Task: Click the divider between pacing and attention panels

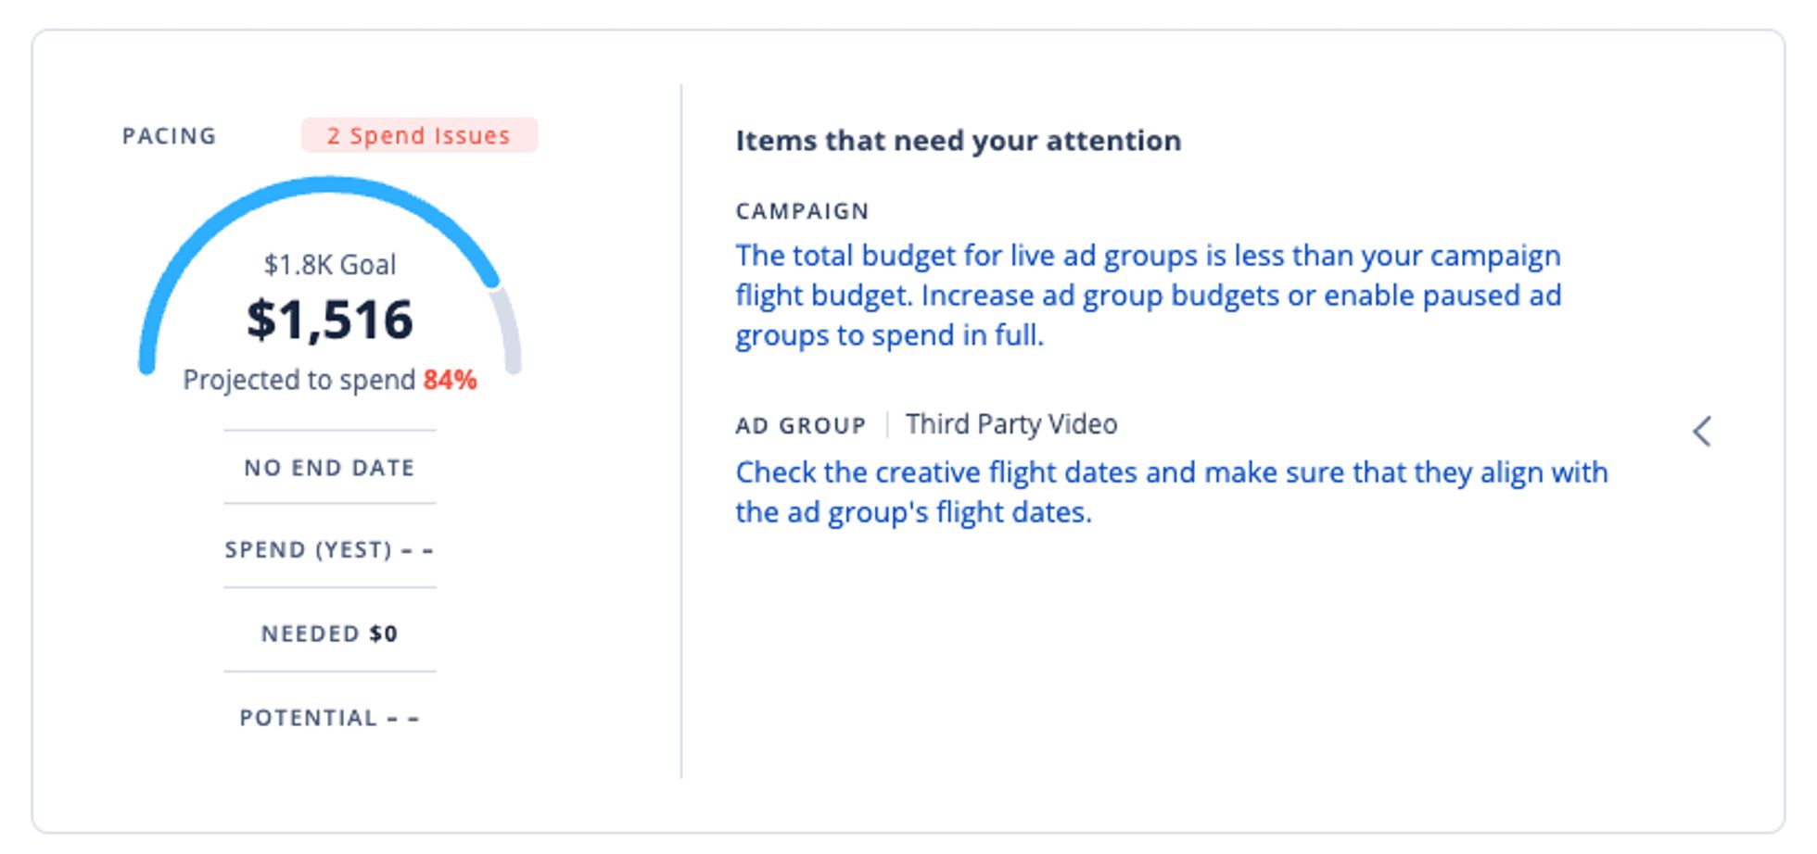Action: (681, 426)
